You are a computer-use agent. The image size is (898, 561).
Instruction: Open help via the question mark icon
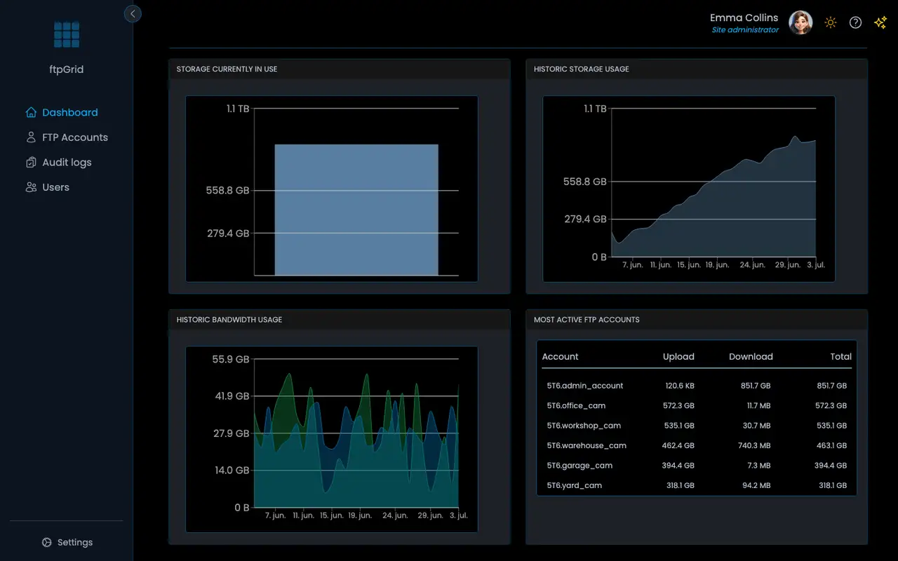pos(855,22)
